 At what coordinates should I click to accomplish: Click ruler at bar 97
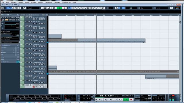pyautogui.click(x=104, y=15)
